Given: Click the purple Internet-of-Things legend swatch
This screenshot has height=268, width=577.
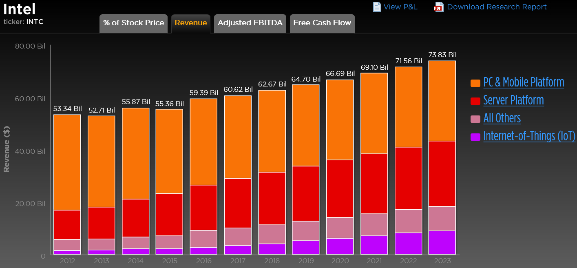Looking at the screenshot, I should point(475,137).
